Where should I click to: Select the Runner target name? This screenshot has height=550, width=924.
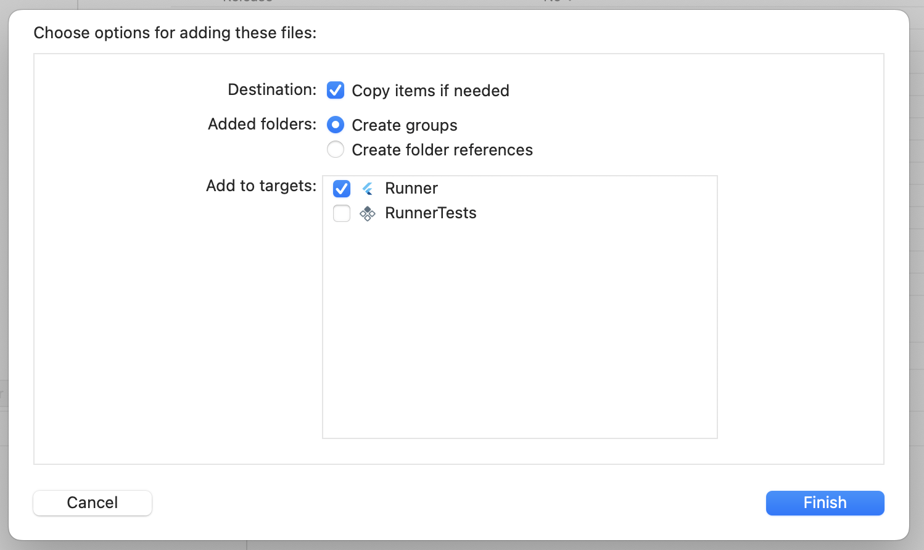pos(411,188)
